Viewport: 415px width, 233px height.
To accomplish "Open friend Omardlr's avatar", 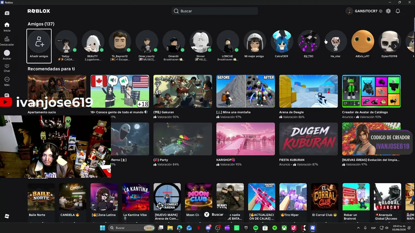I will coord(174,41).
